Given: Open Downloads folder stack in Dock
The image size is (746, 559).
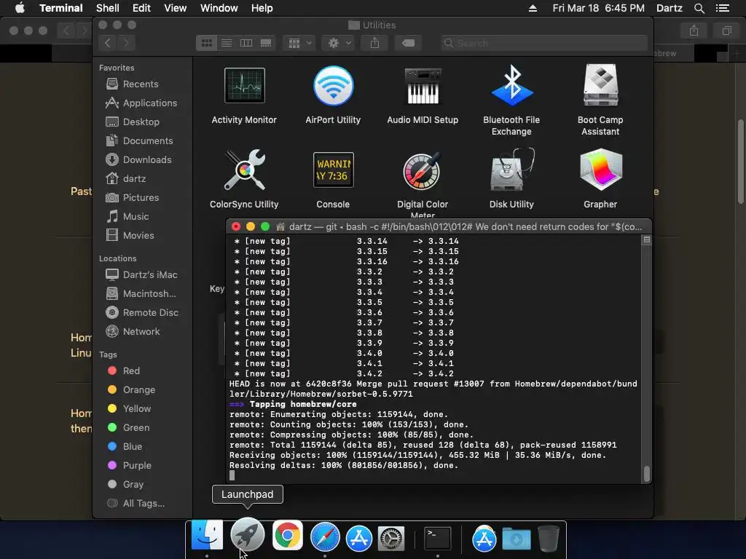Looking at the screenshot, I should click(x=517, y=539).
